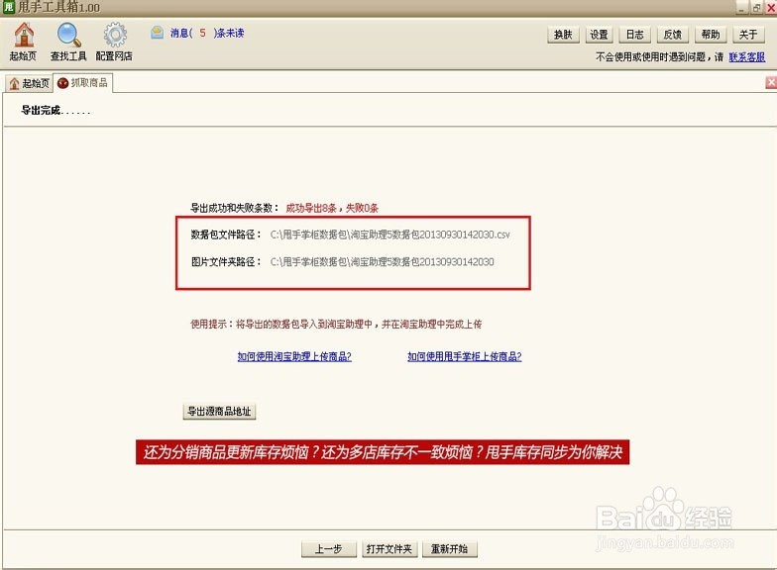This screenshot has width=777, height=570.
Task: Click the 反馈 feedback button
Action: tap(672, 35)
